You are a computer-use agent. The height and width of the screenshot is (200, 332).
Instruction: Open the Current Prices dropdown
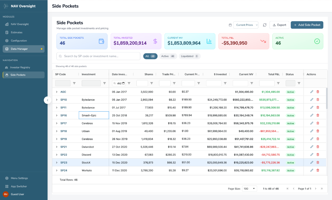click(x=246, y=25)
